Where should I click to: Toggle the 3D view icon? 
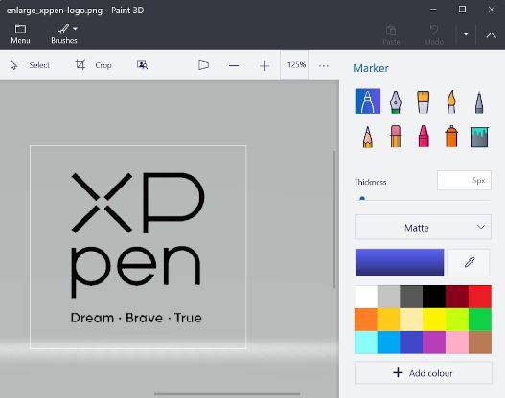pos(203,65)
